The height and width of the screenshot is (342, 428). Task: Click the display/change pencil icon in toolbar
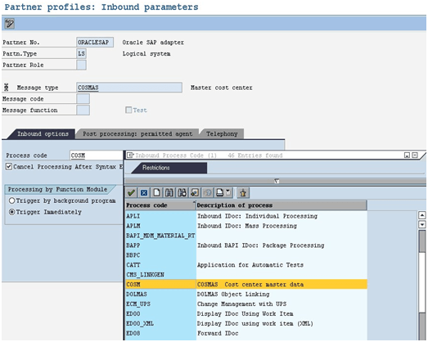pyautogui.click(x=10, y=24)
